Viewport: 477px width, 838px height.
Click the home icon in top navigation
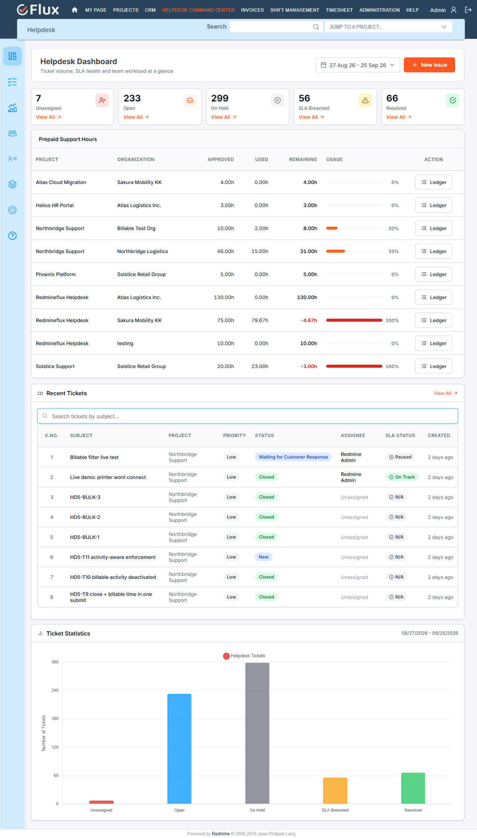tap(75, 10)
